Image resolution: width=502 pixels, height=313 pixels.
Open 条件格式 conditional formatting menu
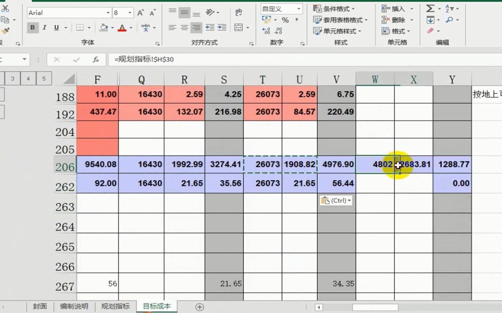coord(334,9)
